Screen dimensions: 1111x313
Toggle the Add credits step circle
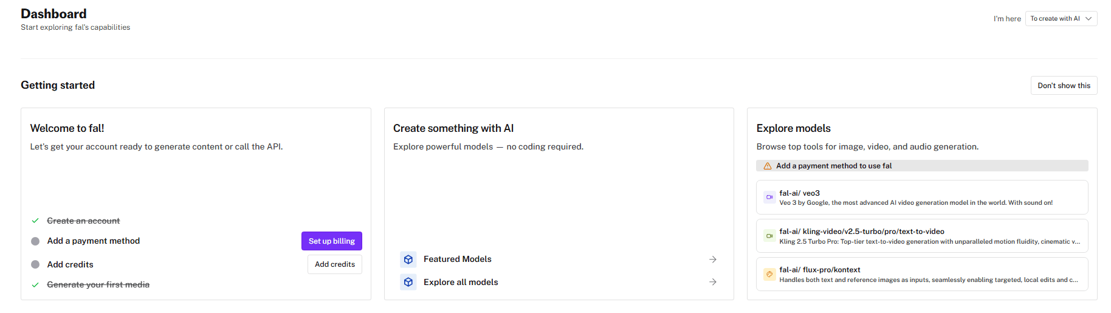pyautogui.click(x=35, y=264)
